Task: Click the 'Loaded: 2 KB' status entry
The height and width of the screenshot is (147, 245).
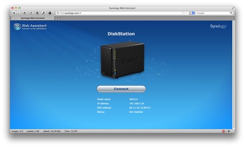Action: (x=33, y=131)
